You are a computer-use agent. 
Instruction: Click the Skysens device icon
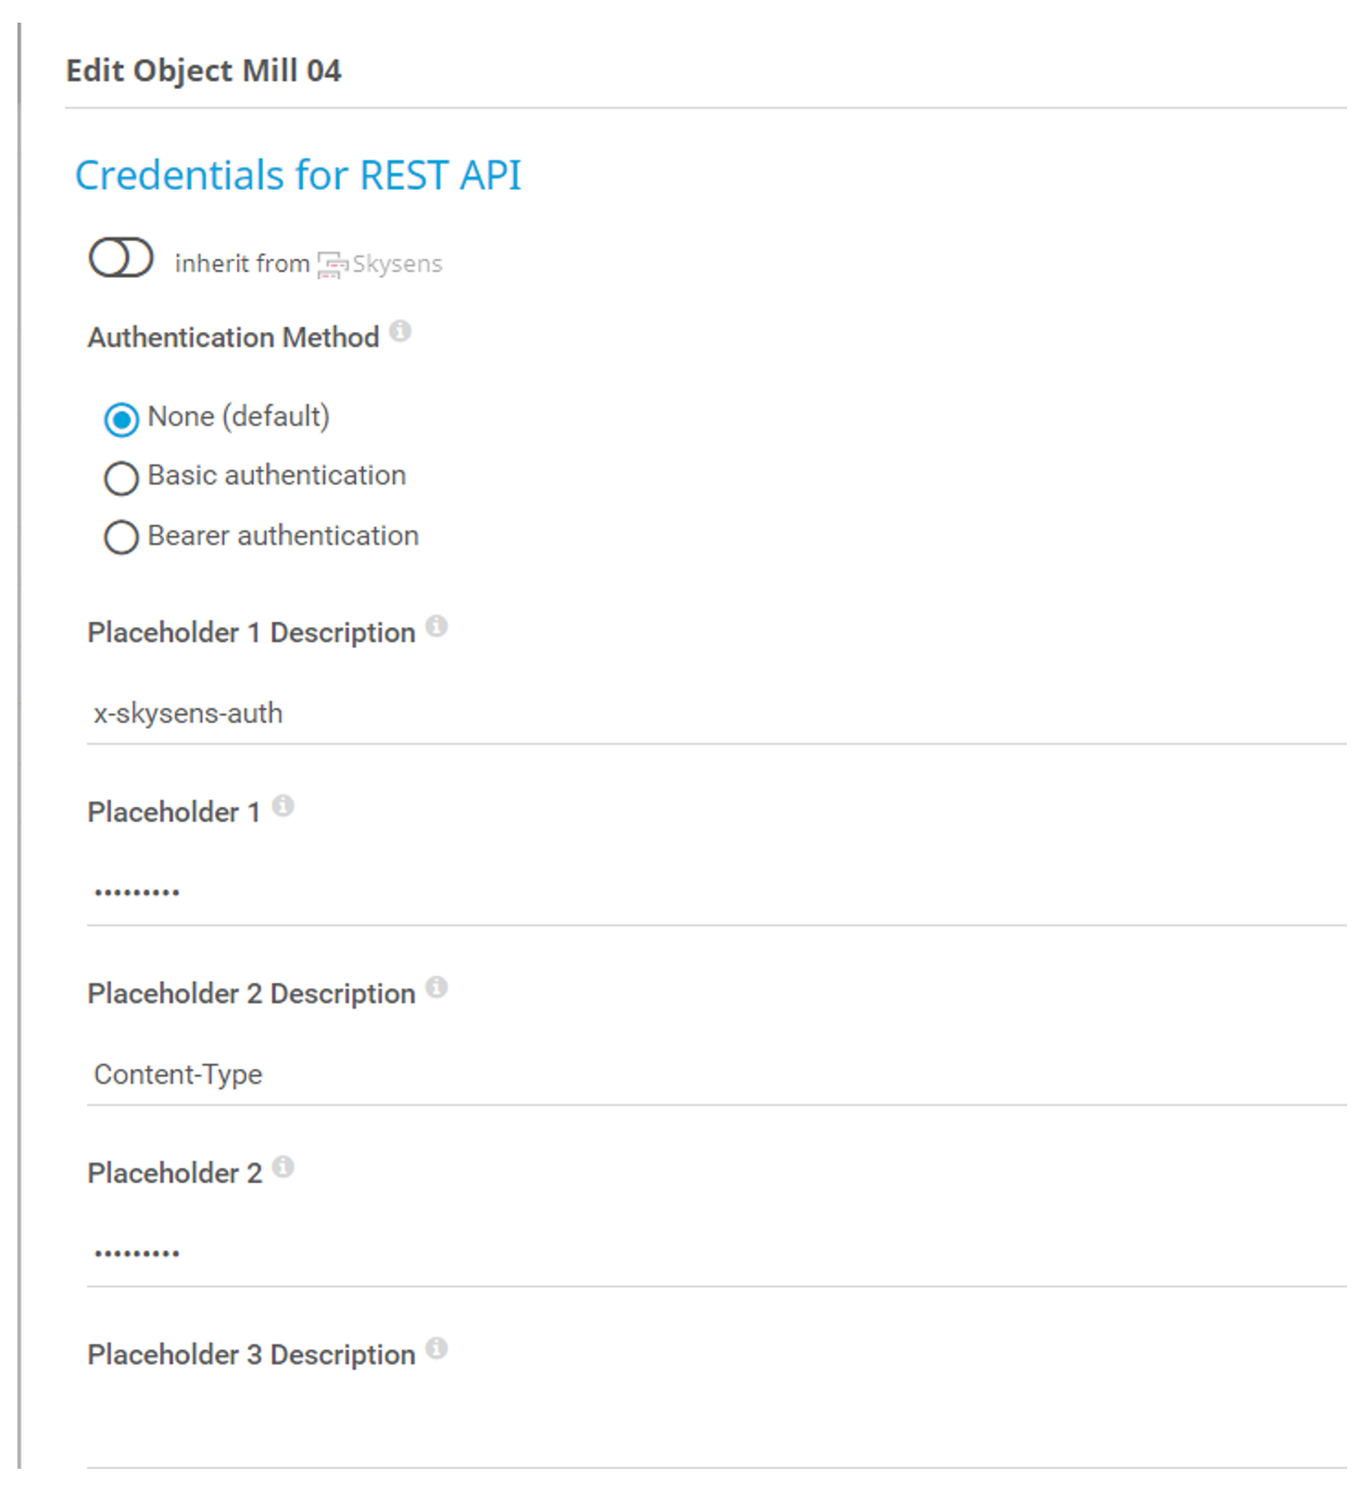(x=332, y=264)
